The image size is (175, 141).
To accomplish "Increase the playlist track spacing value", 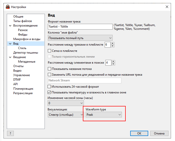I will point(113,43).
